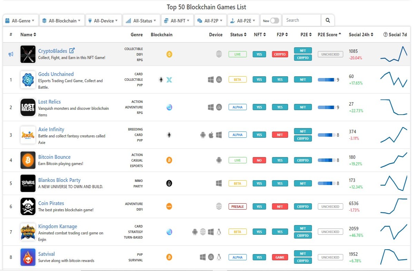Viewport: 414px width, 271px height.
Task: Focus the Search input field
Action: [x=302, y=20]
